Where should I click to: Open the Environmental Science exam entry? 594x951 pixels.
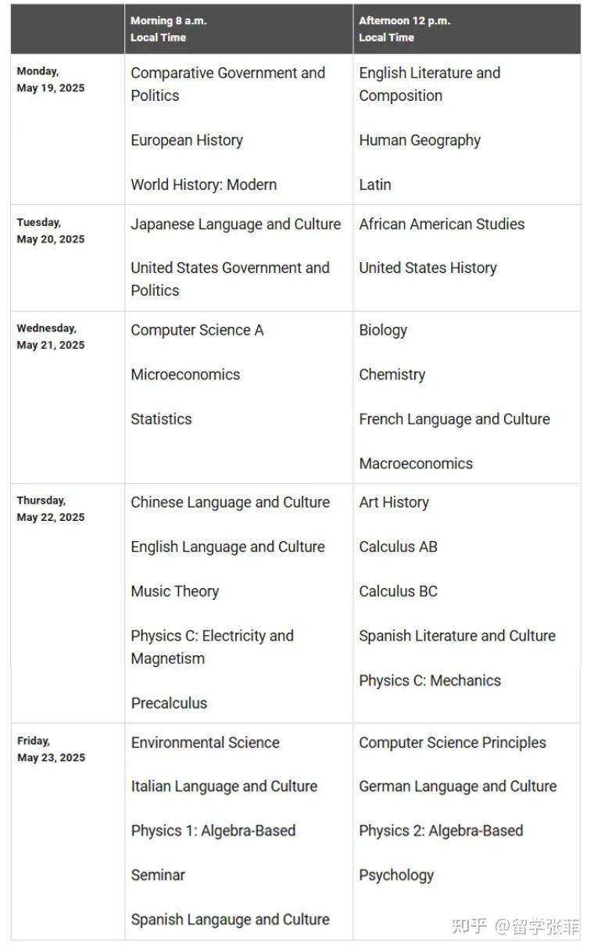click(205, 743)
